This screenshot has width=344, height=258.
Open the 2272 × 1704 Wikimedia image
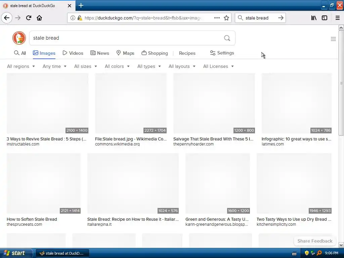(131, 103)
